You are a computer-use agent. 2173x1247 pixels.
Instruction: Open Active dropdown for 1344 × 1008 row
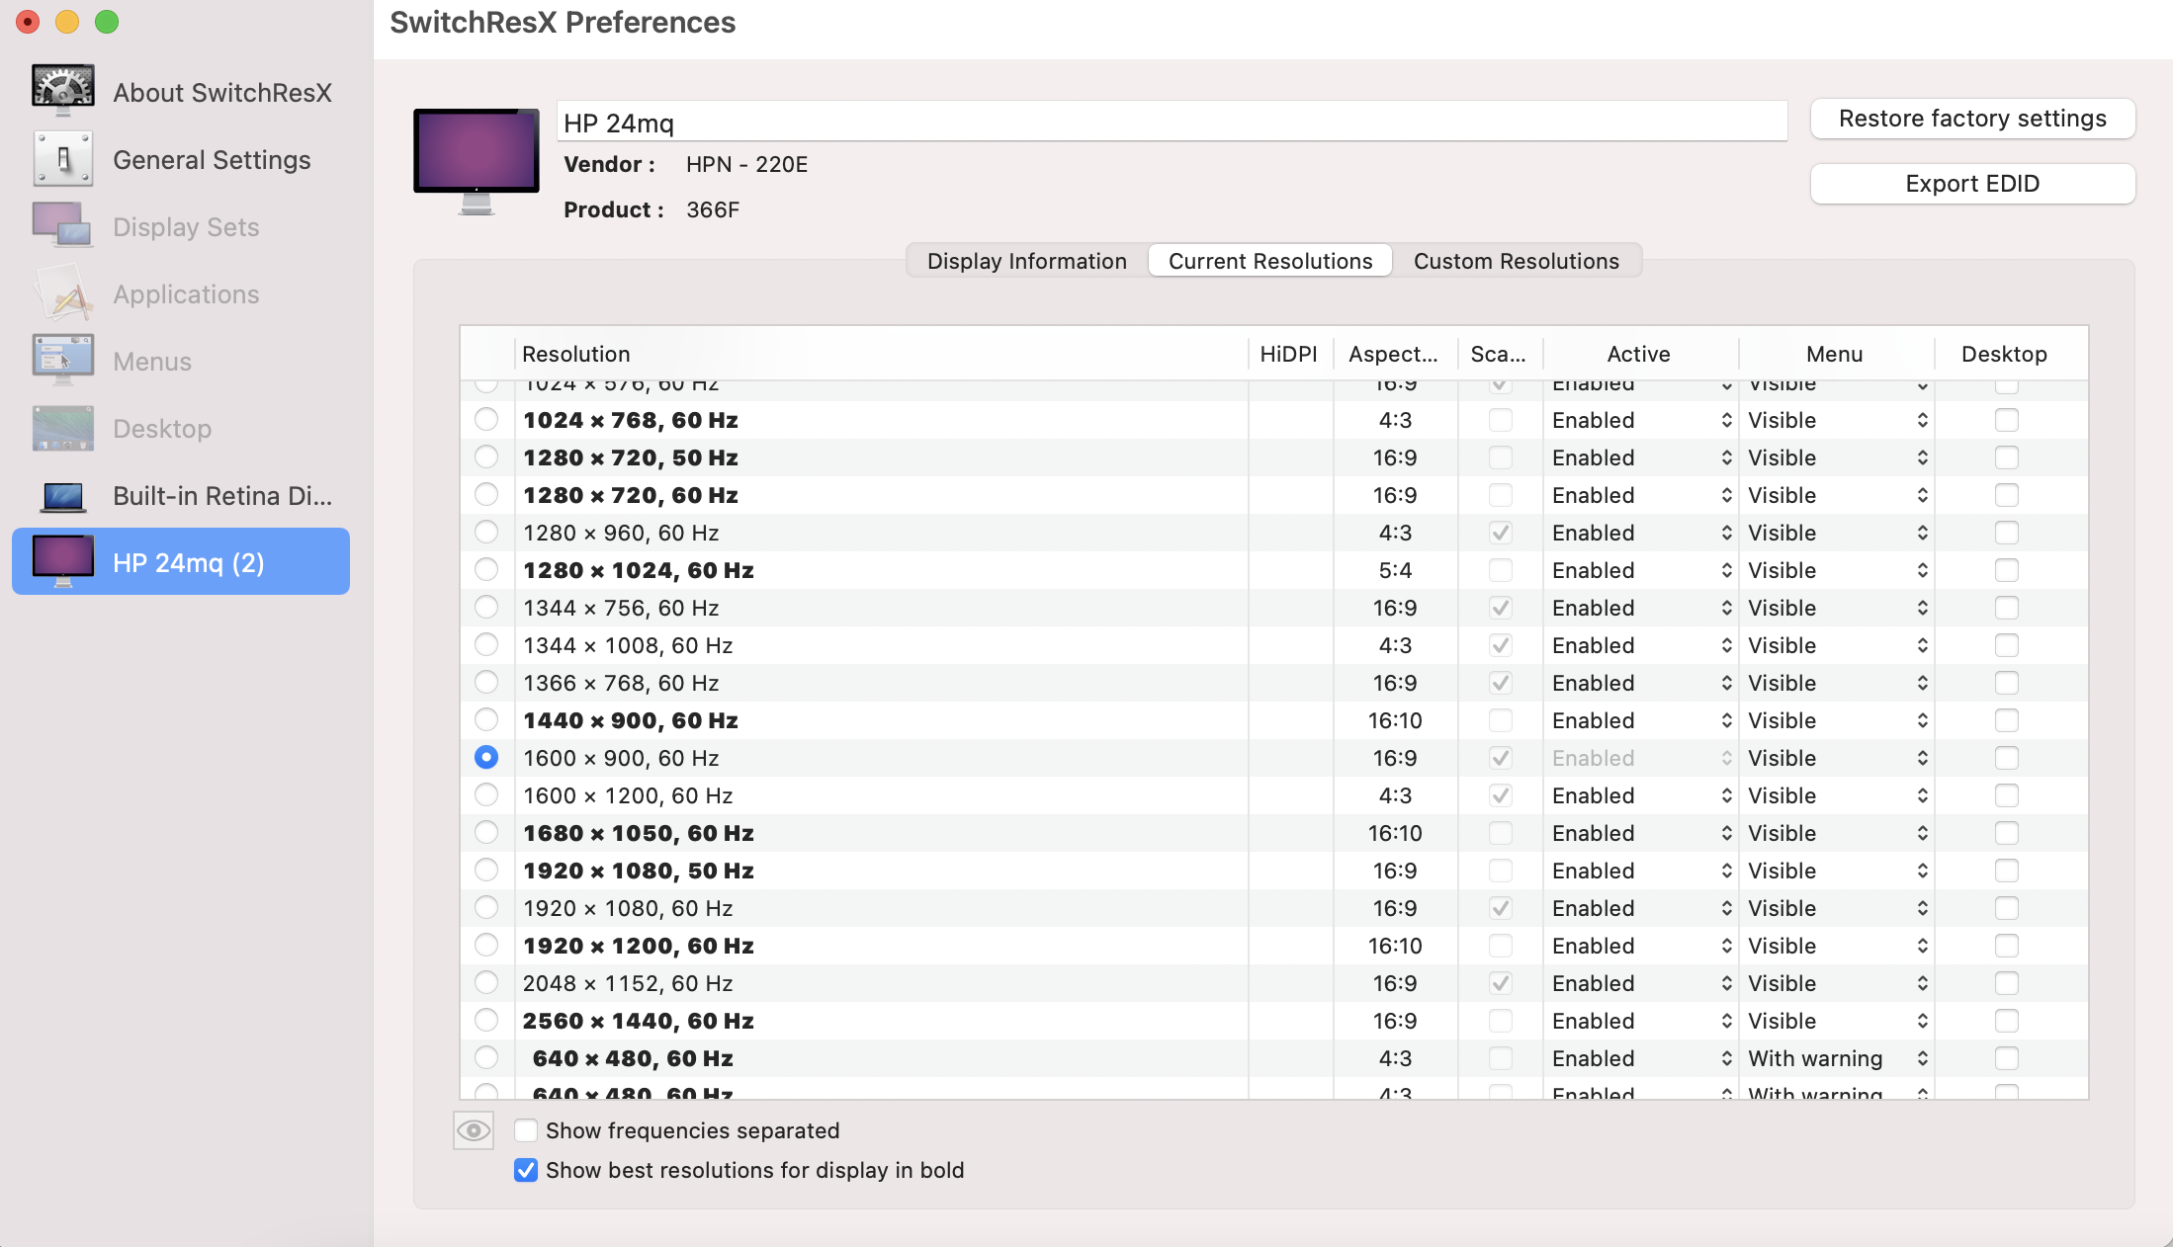click(1641, 645)
